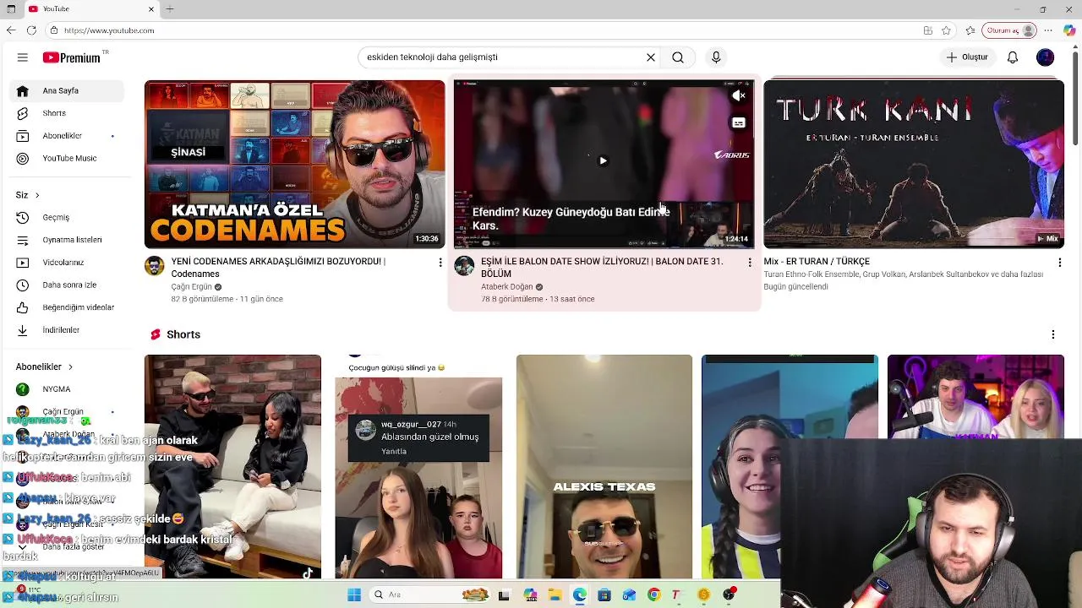Open the ALEXIS TEXAS short thumbnail
1082x608 pixels.
click(604, 466)
